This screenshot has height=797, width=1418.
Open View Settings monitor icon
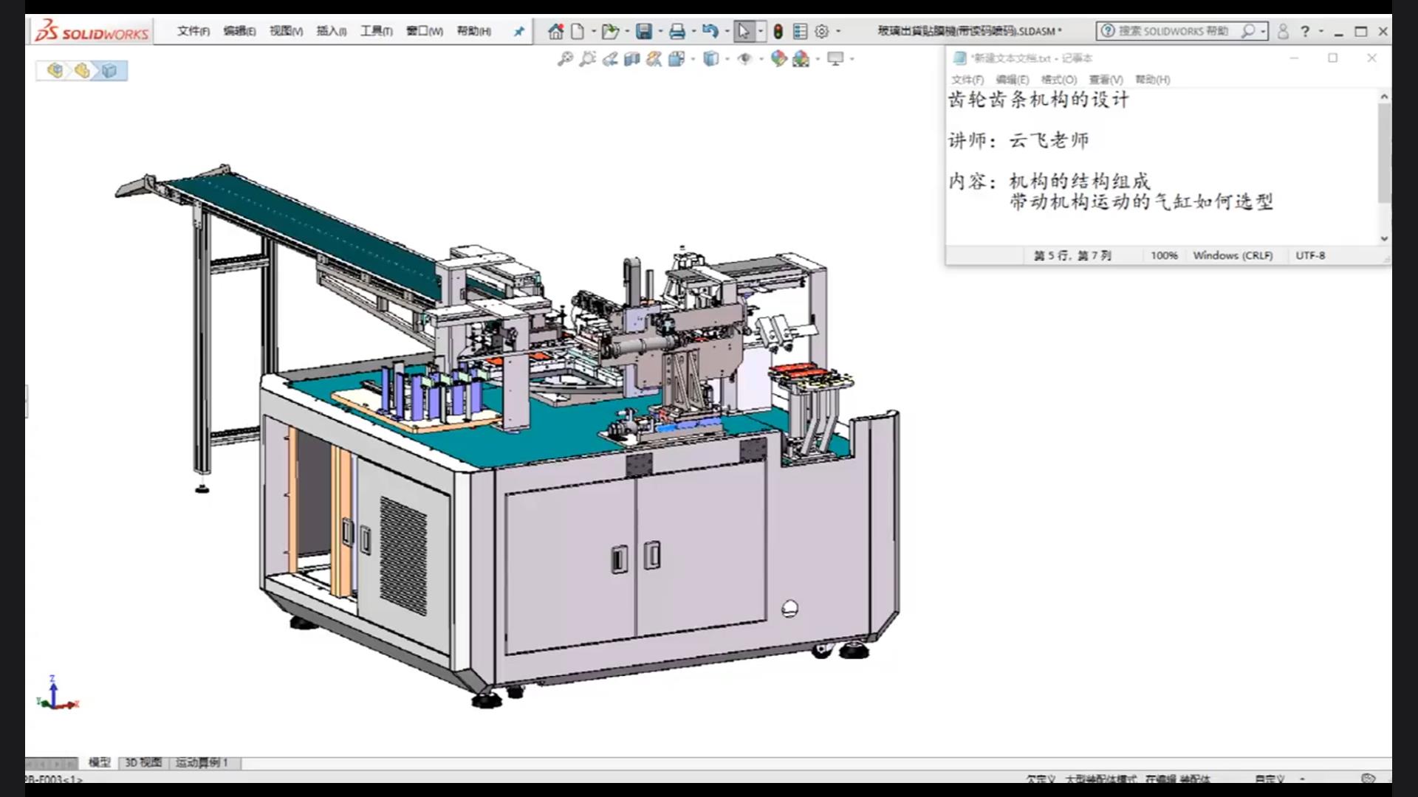click(x=835, y=58)
